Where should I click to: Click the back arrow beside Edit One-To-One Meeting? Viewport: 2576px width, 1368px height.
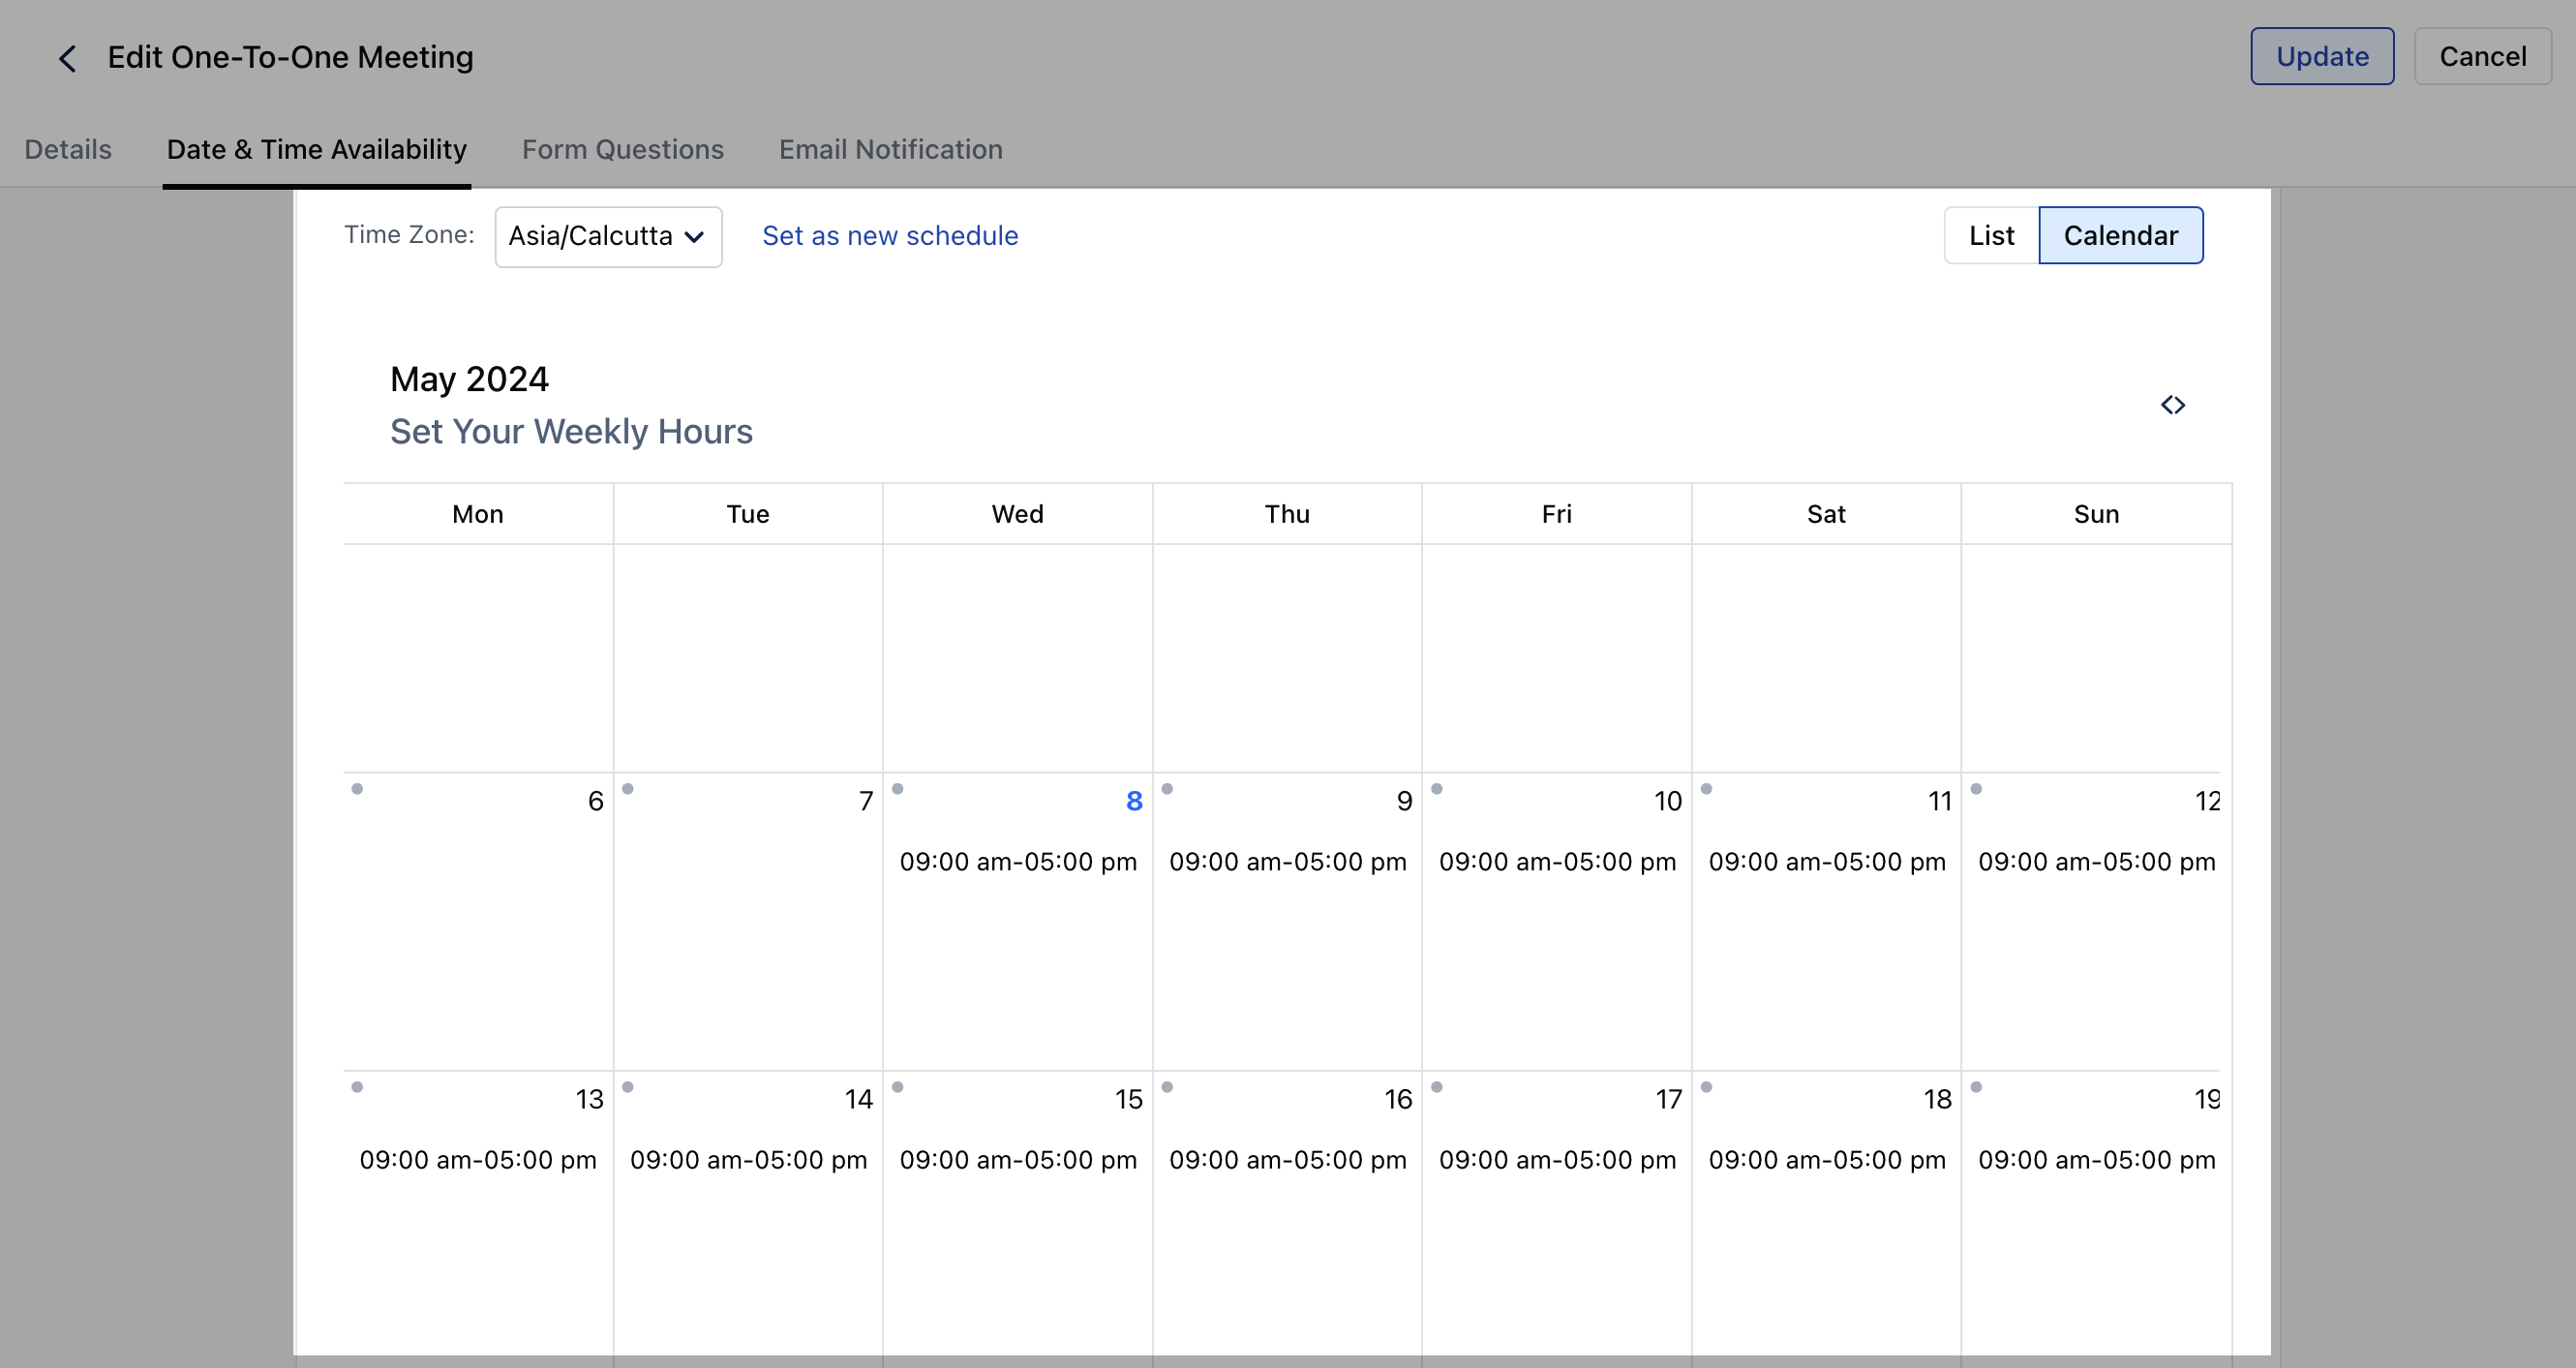pos(67,58)
